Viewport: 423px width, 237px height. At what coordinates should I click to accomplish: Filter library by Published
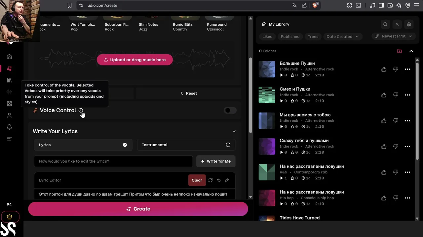pos(290,37)
